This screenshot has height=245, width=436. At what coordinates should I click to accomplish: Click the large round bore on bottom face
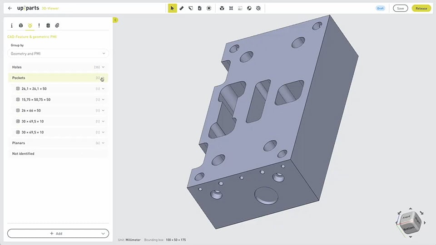266,195
